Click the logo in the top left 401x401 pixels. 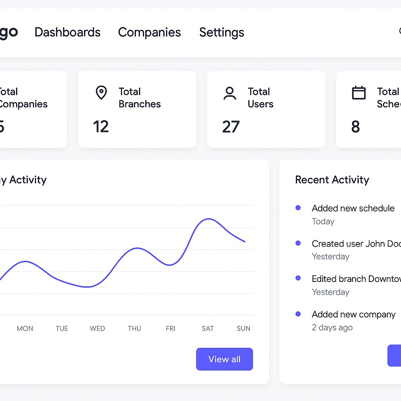9,33
